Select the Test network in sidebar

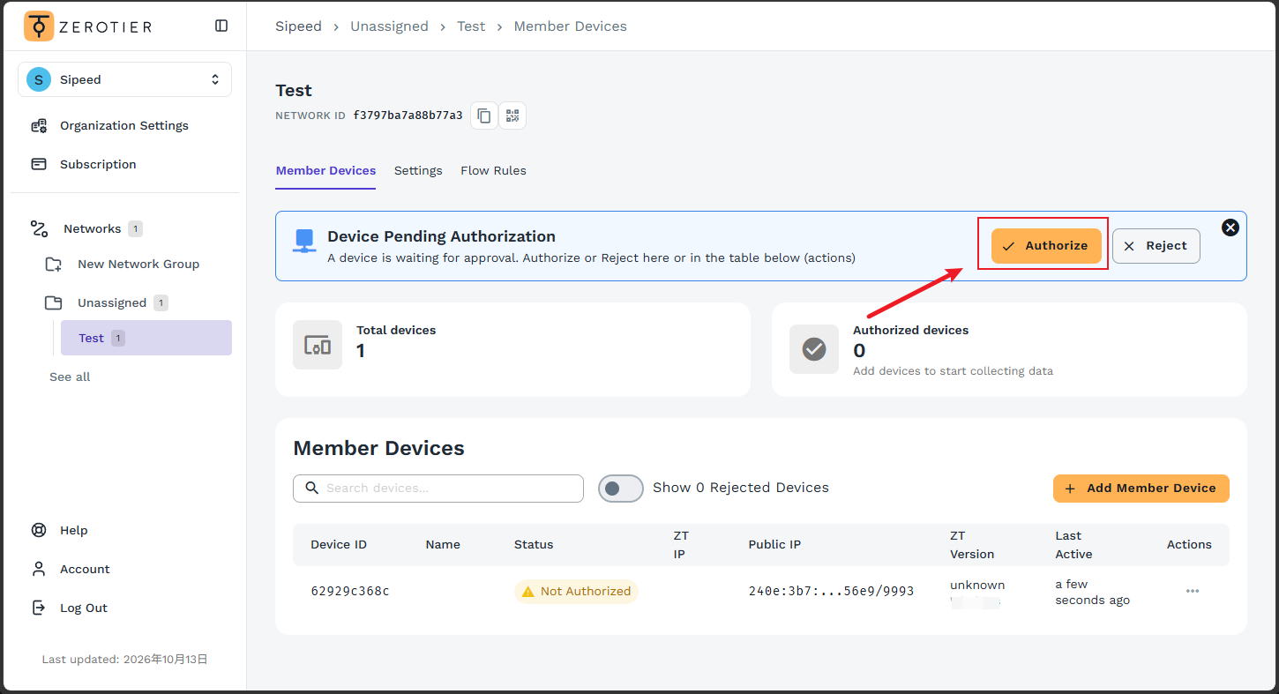click(x=146, y=338)
